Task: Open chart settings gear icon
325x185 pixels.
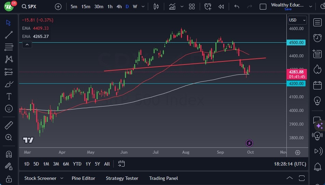Action: pyautogui.click(x=298, y=152)
